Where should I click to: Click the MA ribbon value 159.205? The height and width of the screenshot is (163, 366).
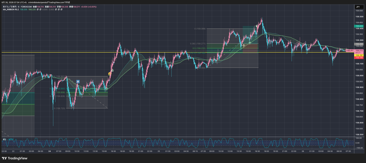click(23, 10)
